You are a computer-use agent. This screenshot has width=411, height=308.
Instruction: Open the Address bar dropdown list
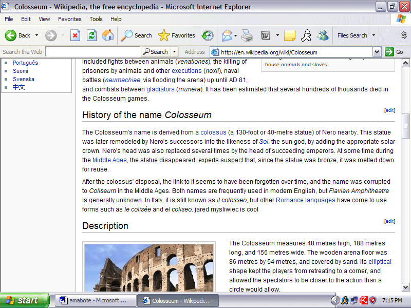[x=377, y=52]
